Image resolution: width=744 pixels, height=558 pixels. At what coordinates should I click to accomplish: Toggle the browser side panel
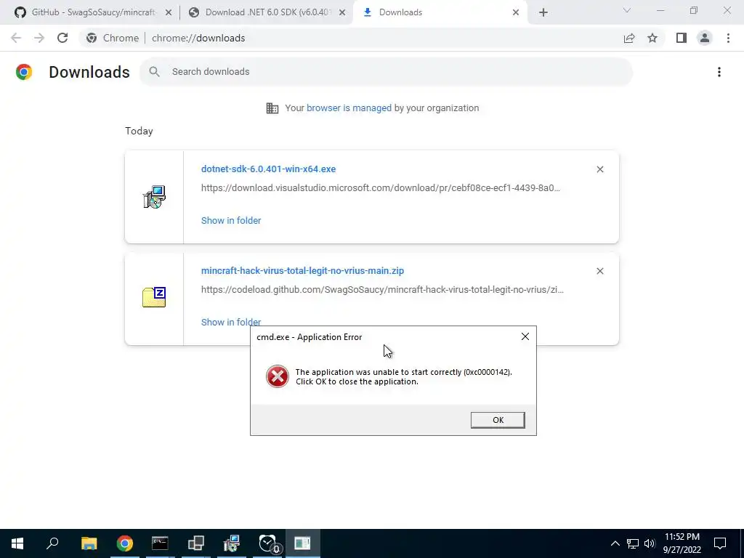point(682,38)
